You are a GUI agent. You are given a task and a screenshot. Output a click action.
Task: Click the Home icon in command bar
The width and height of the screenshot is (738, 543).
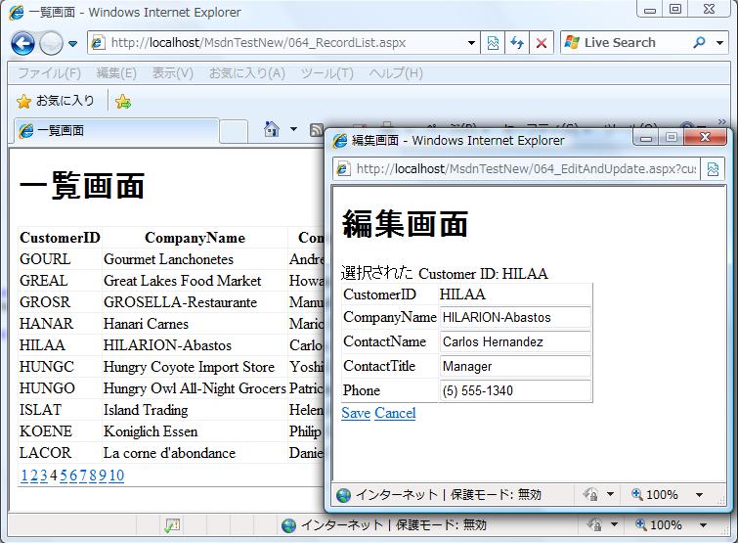point(271,129)
